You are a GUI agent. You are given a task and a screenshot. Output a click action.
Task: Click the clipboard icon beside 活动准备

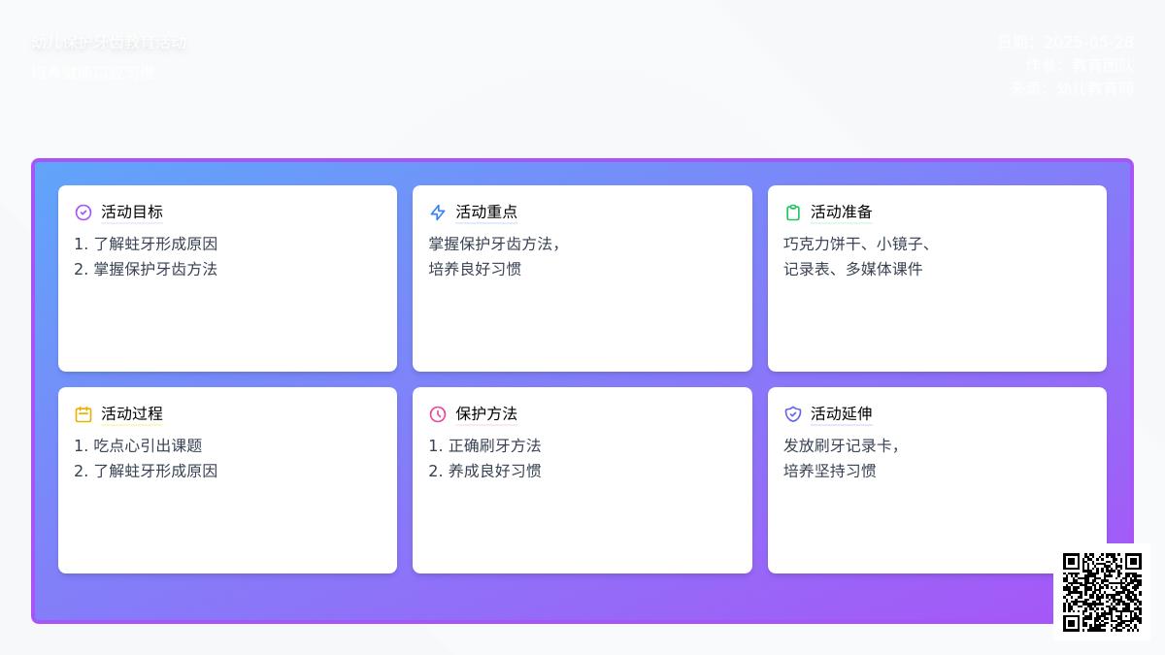coord(793,213)
